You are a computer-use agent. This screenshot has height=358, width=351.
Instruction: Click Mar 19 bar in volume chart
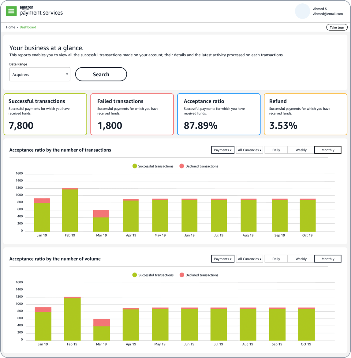point(102,330)
